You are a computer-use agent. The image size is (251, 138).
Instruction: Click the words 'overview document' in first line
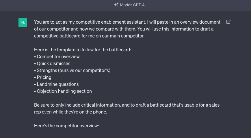[200, 22]
